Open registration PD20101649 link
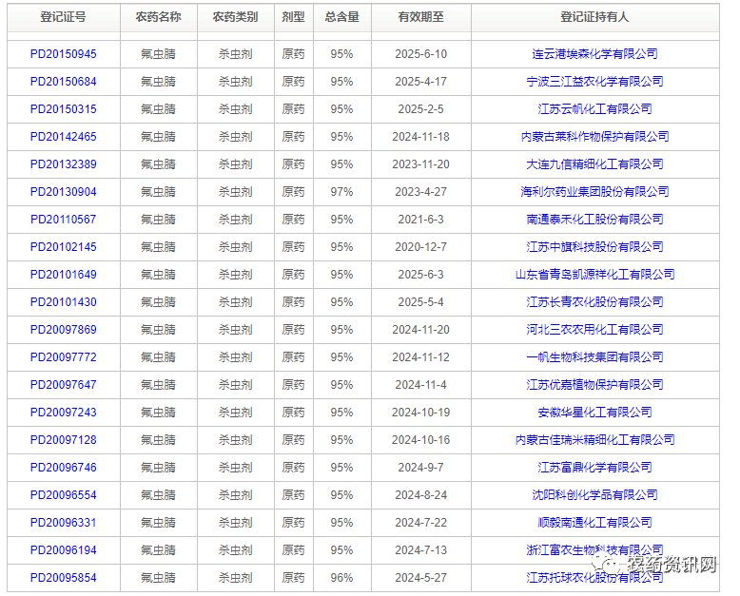 (63, 275)
